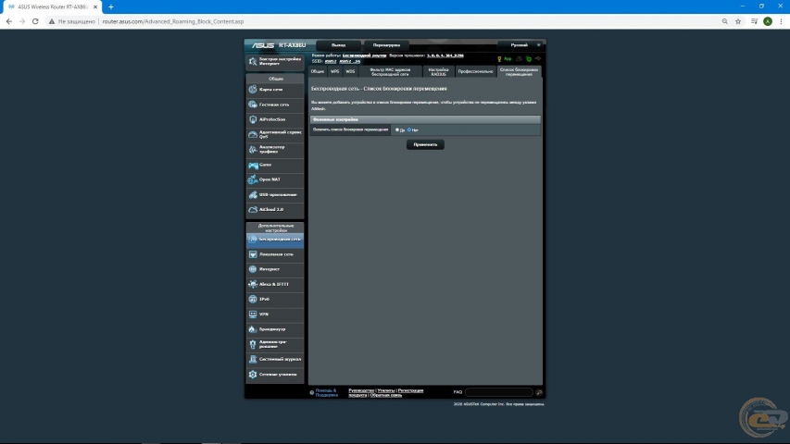The height and width of the screenshot is (444, 790).
Task: Click the Перезагрузка reboot button
Action: (x=386, y=45)
